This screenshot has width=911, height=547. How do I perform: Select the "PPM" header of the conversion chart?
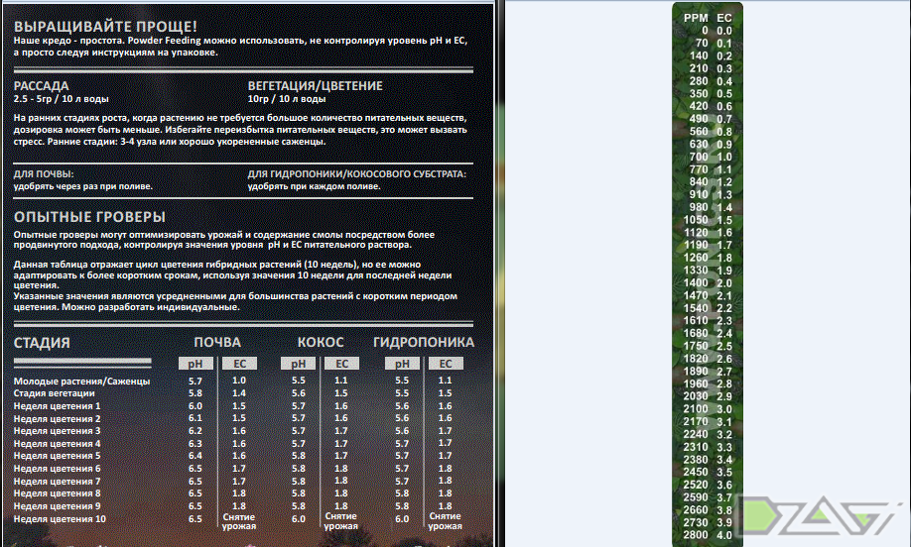click(x=696, y=19)
